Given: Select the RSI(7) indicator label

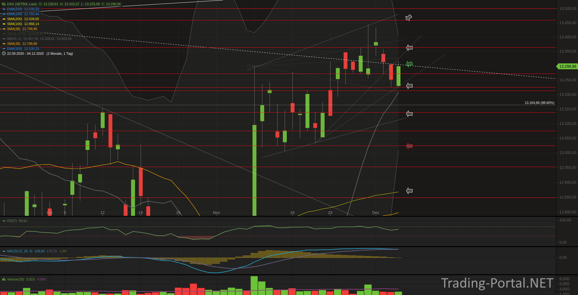Looking at the screenshot, I should pyautogui.click(x=12, y=221).
